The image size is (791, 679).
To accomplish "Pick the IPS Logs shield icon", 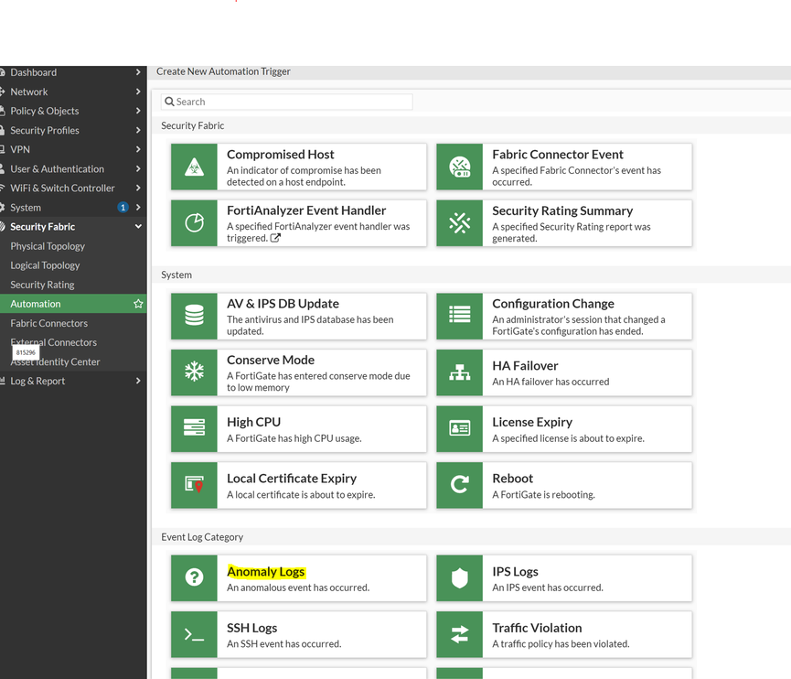I will 459,577.
